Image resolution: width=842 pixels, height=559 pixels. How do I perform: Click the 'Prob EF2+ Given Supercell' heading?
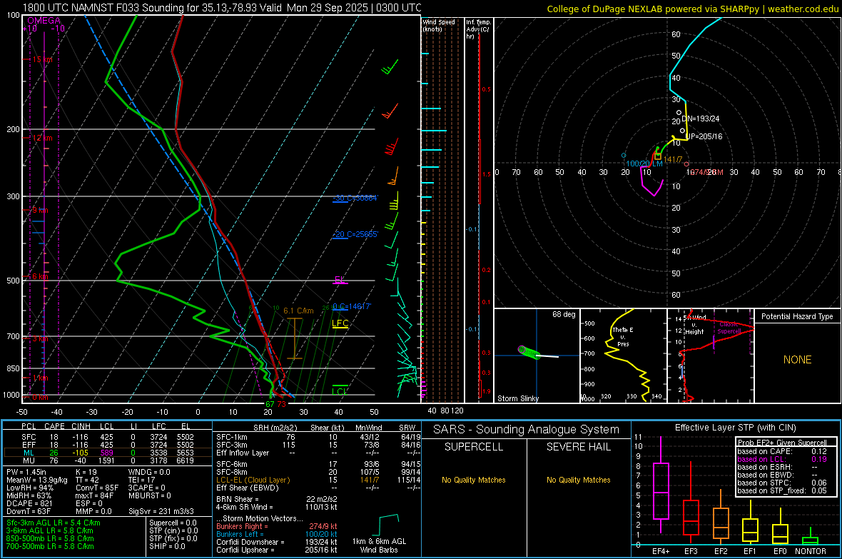pos(782,443)
